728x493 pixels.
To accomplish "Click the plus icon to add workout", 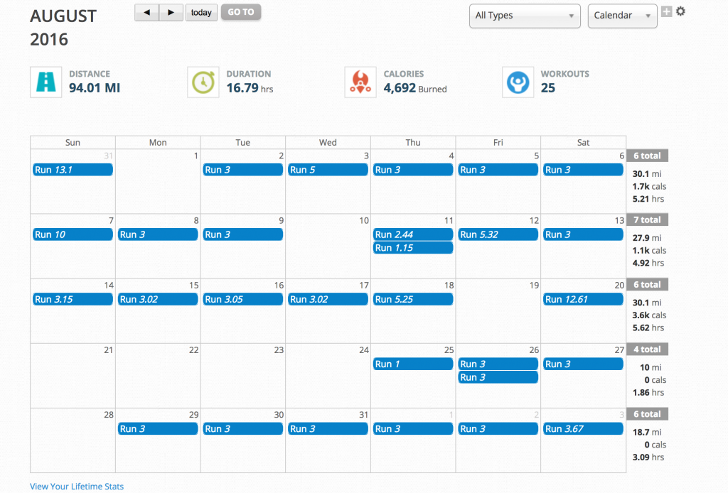I will coord(666,11).
